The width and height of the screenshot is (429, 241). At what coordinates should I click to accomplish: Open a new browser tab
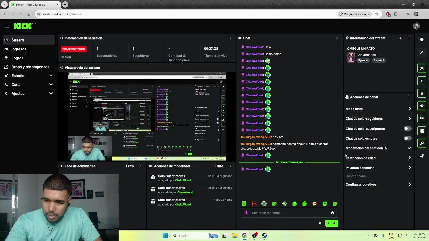65,5
